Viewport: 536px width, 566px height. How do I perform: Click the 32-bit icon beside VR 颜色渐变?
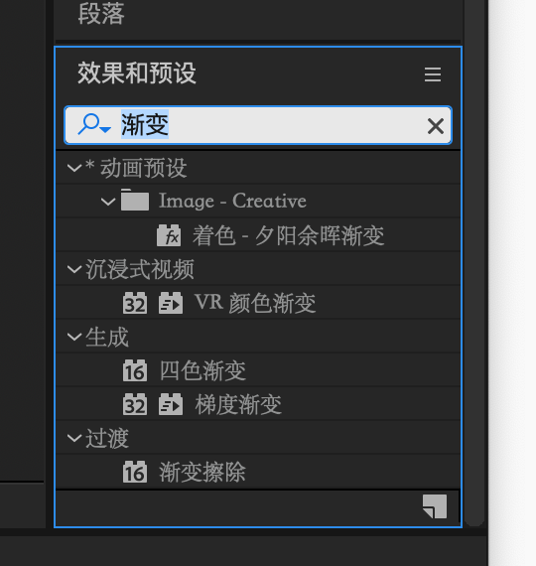point(135,303)
